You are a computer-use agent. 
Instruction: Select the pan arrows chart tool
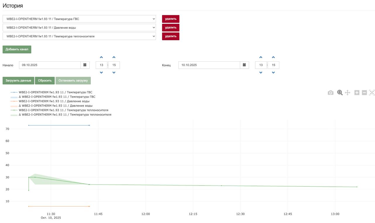pyautogui.click(x=347, y=93)
